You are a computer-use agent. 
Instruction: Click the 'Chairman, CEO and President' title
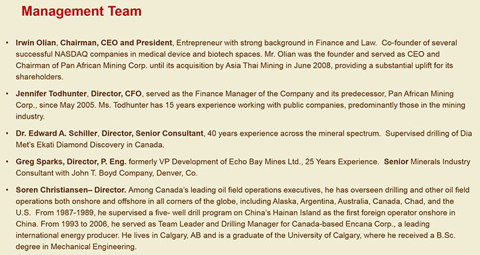pyautogui.click(x=116, y=42)
